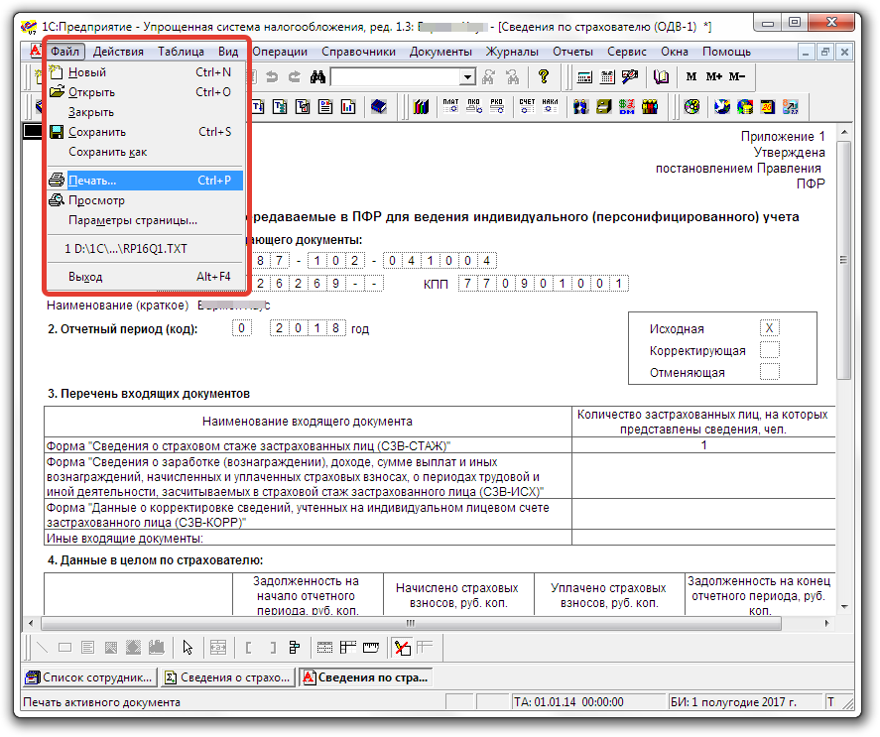Image resolution: width=880 pixels, height=737 pixels.
Task: Click the vertical scrollbar down arrow
Action: pos(844,607)
